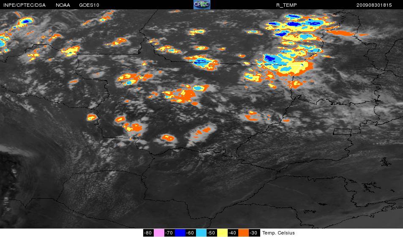This screenshot has width=403, height=237.
Task: Click the -60 value in the legend
Action: tap(191, 233)
